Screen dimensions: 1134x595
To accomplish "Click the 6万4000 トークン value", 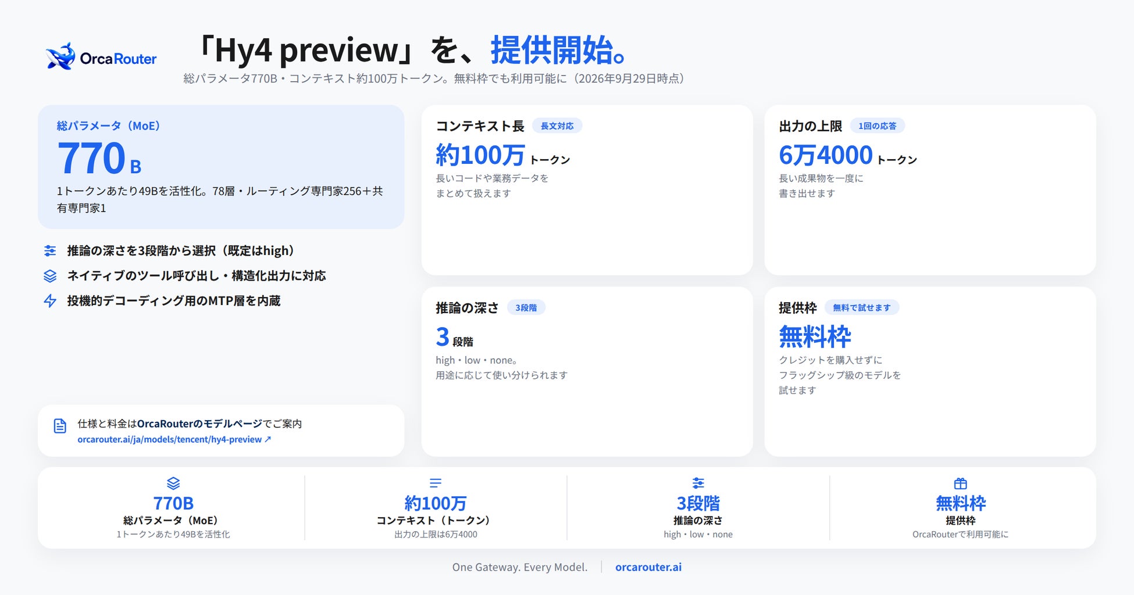I will pyautogui.click(x=848, y=156).
